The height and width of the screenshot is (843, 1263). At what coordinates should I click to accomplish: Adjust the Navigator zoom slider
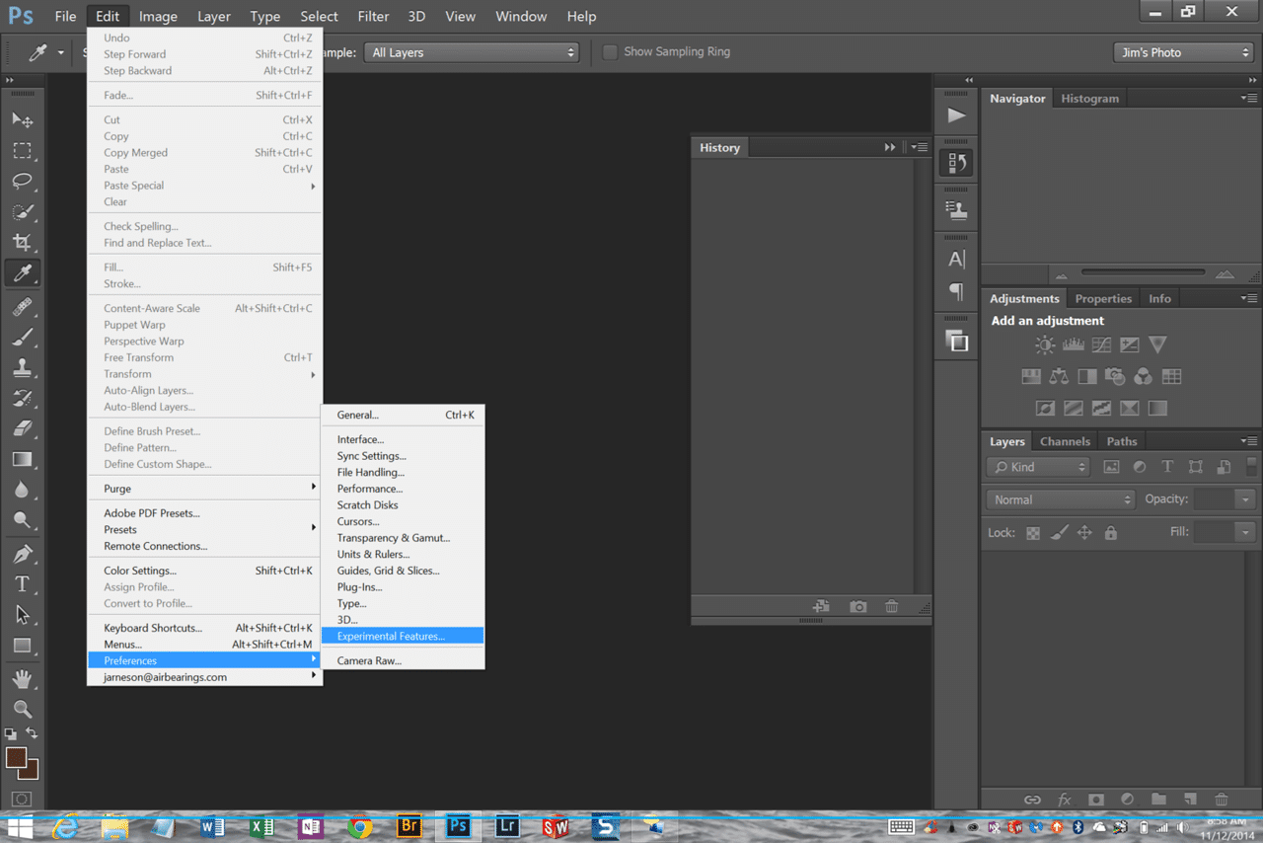tap(1143, 272)
